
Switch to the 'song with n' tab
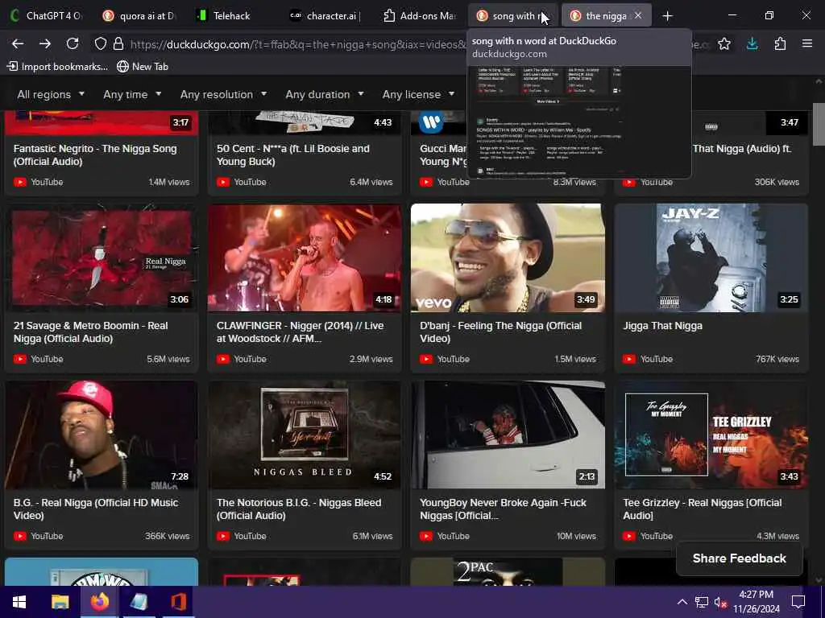513,16
